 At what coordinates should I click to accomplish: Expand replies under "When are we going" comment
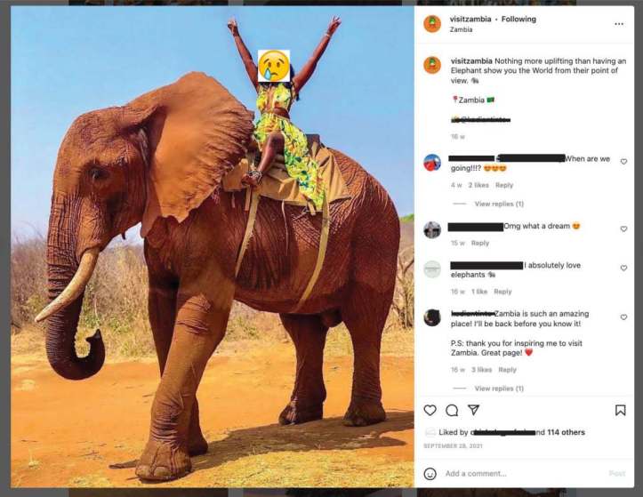click(499, 204)
